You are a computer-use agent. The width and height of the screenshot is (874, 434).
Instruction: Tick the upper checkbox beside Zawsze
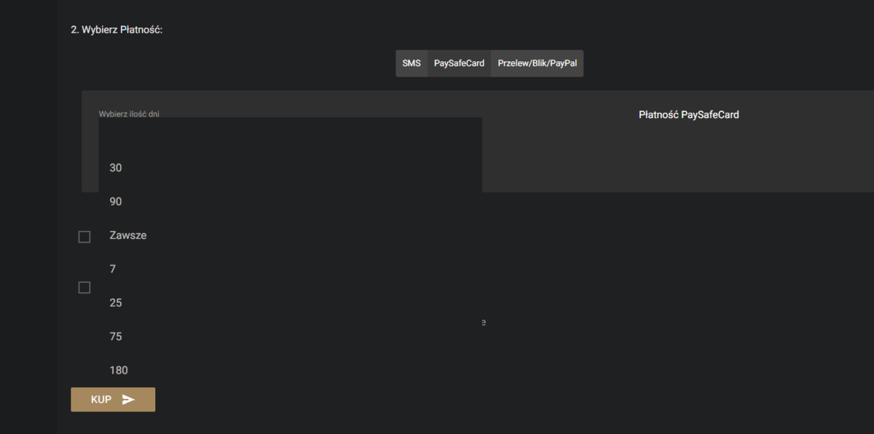pos(84,237)
